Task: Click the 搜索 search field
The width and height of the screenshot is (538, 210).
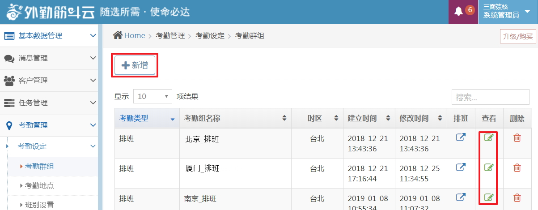Action: coord(490,97)
